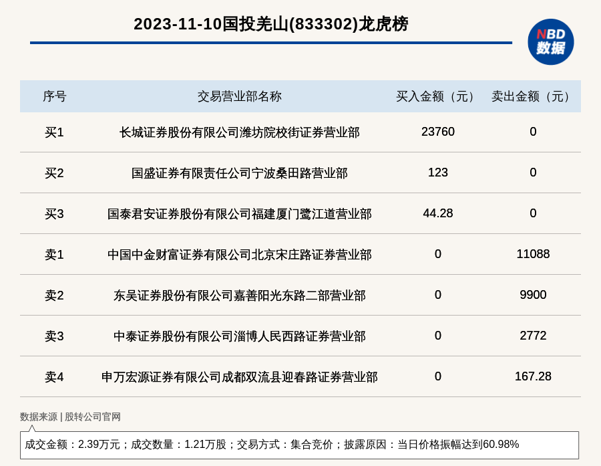Select 中泰证券股份有限公司淄博人民西路证券营业部
Image resolution: width=601 pixels, height=466 pixels.
240,336
